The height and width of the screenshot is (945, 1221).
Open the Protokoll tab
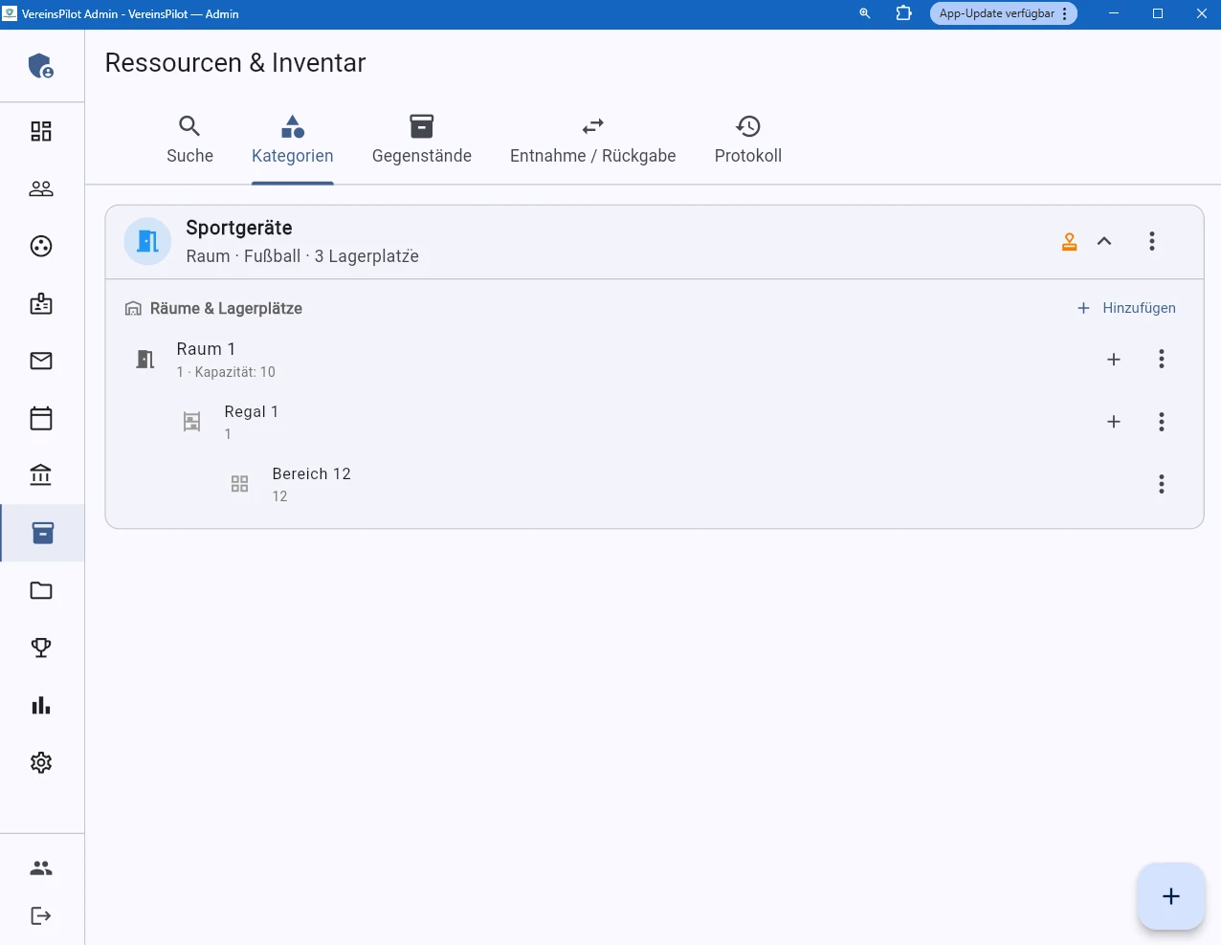(747, 140)
